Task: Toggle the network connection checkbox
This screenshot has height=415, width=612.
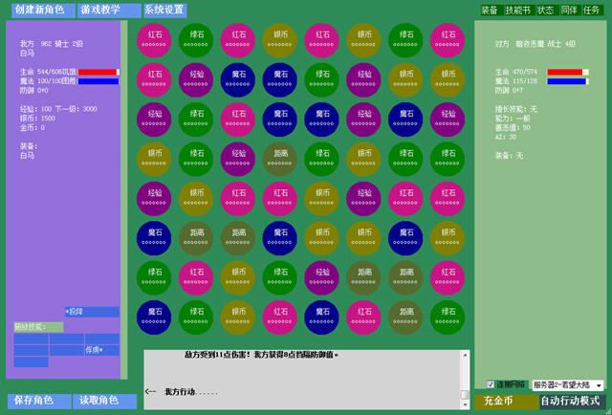Action: (x=491, y=384)
